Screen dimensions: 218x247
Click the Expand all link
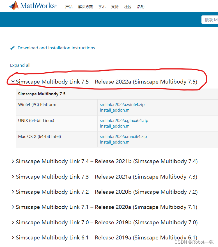point(20,65)
